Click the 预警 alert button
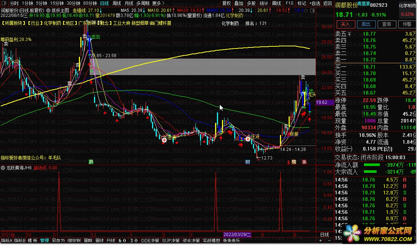Screen dimensions: 418x245 (407, 24)
